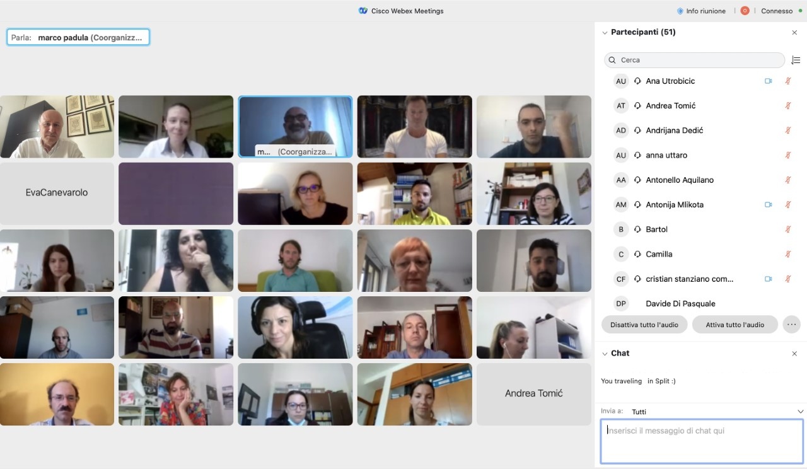This screenshot has height=469, width=807.
Task: Click the headset icon next to Bartol
Action: (637, 229)
